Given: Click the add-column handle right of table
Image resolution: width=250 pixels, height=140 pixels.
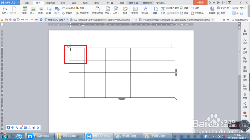Looking at the screenshot, I should coord(176,73).
